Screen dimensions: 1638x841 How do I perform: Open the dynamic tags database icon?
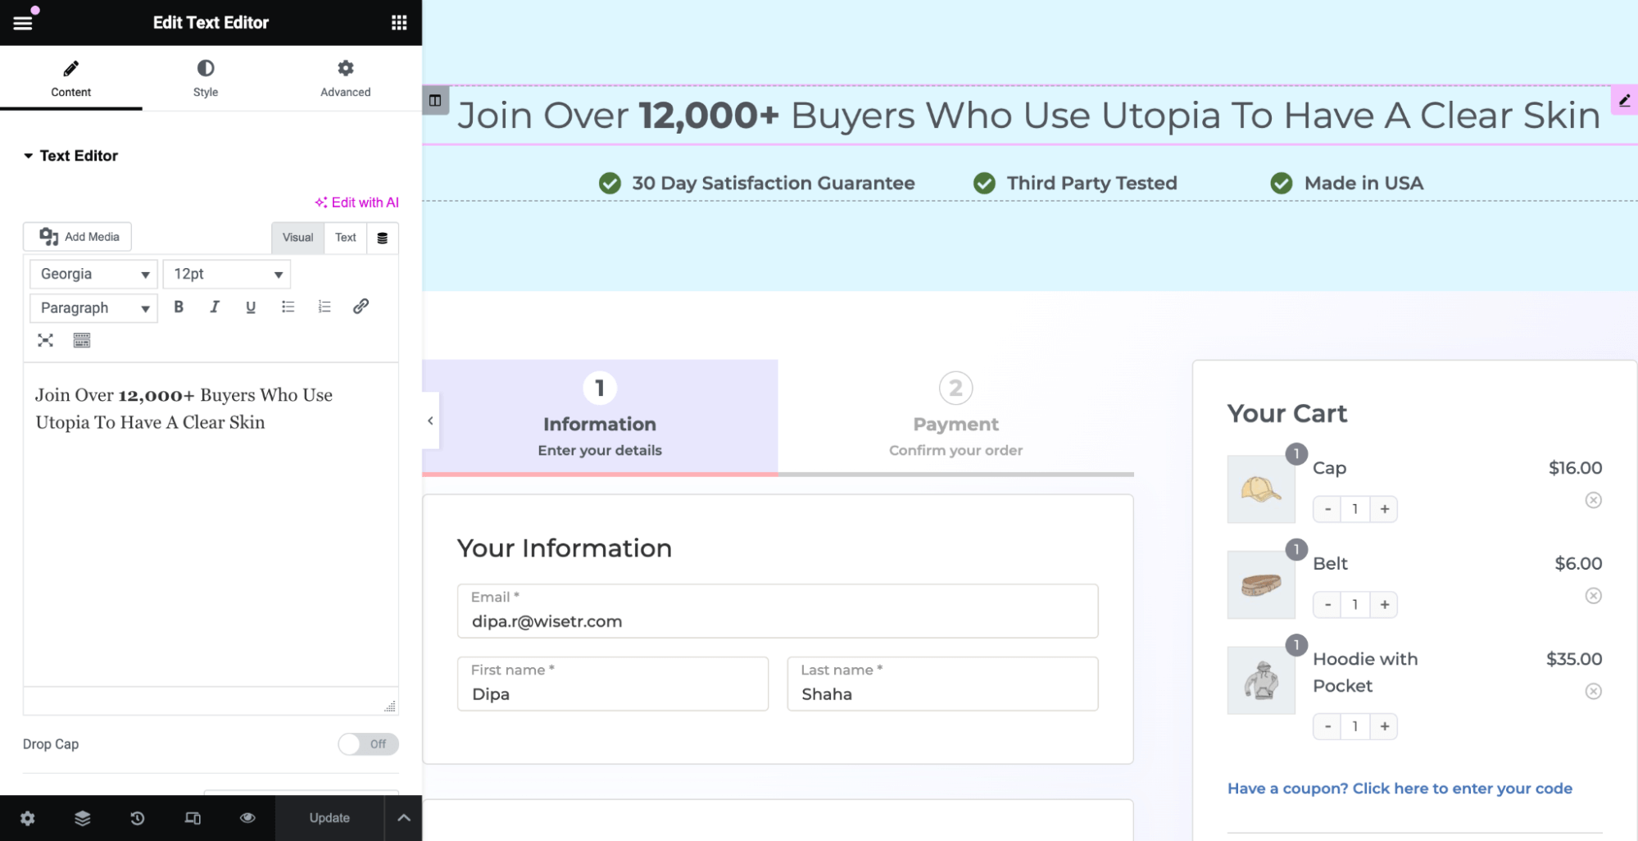click(383, 238)
